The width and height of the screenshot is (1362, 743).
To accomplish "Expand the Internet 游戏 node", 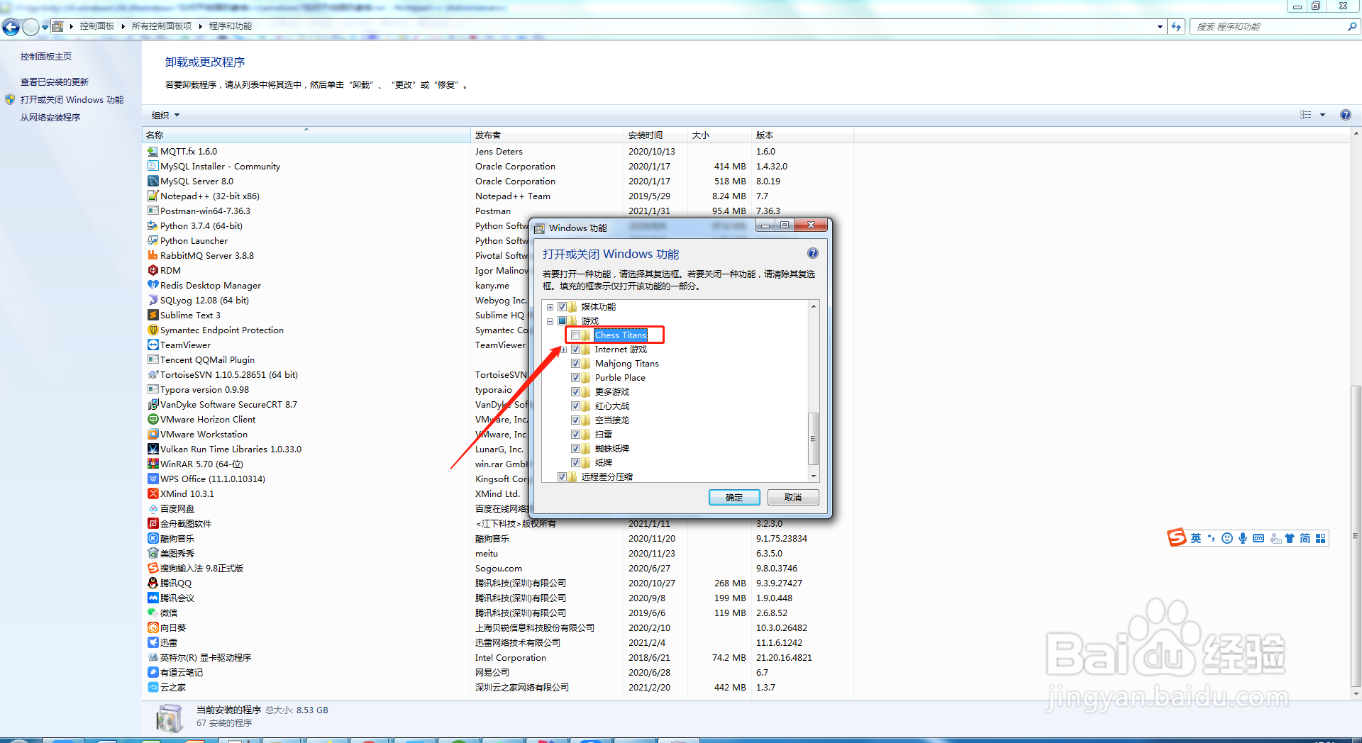I will (x=563, y=350).
